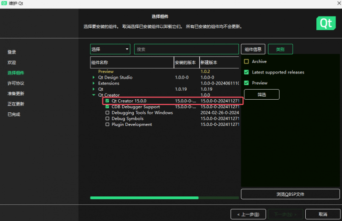Toggle Latest supported releases checkbox
The height and width of the screenshot is (221, 342).
coord(246,72)
